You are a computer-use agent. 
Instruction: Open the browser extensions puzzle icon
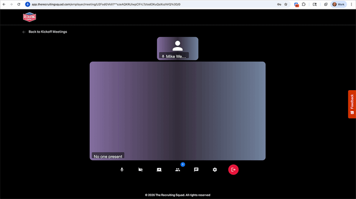[304, 4]
